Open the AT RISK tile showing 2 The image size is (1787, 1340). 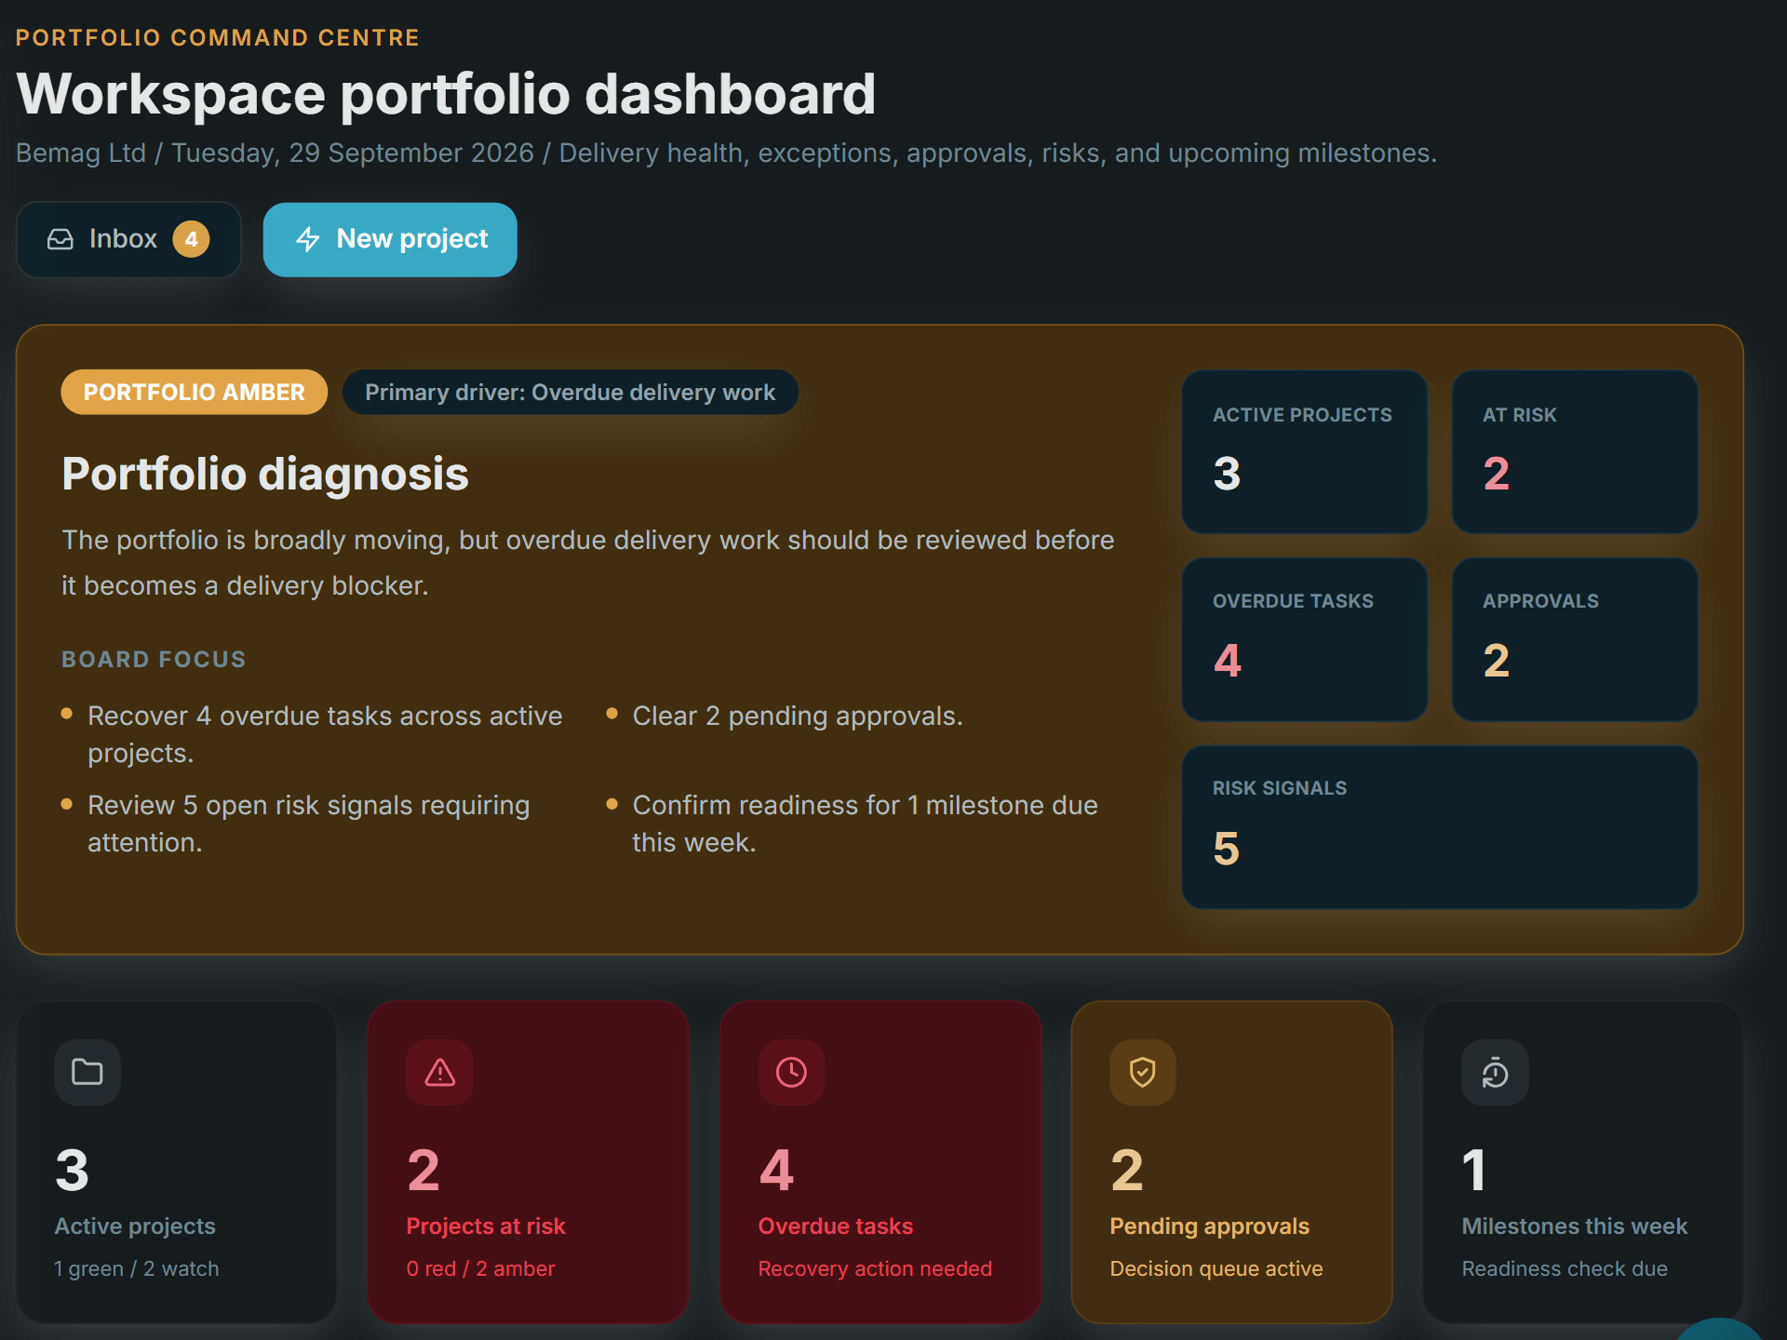click(1575, 452)
